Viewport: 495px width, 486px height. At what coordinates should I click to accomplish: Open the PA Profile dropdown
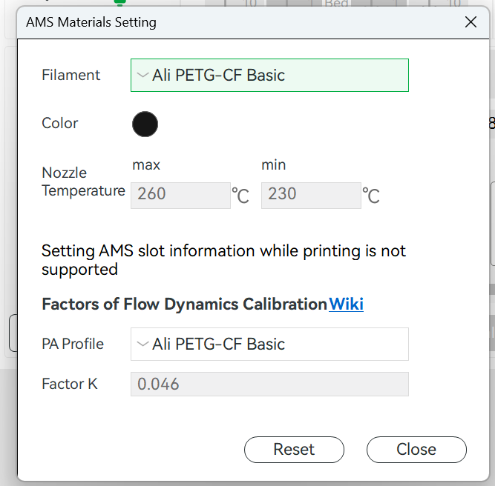tap(269, 344)
